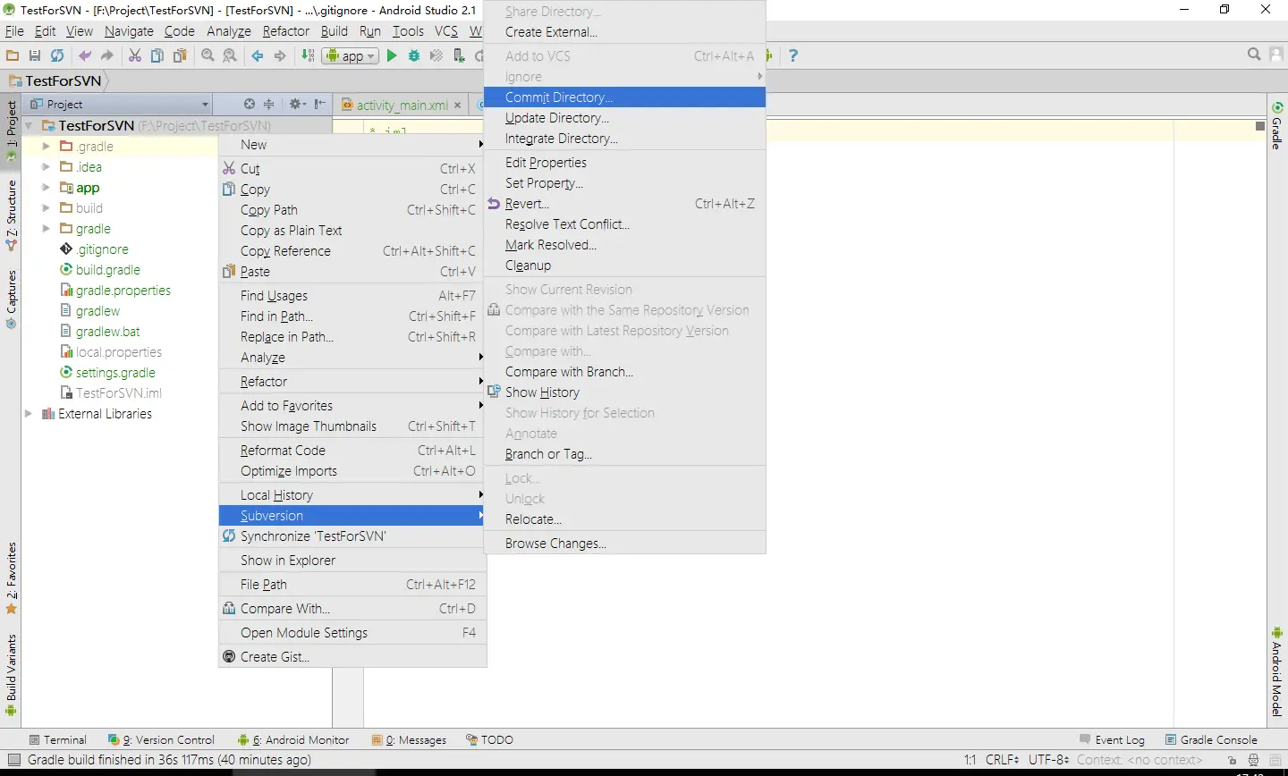Select Integrate Directory...
1288x776 pixels.
pyautogui.click(x=624, y=138)
